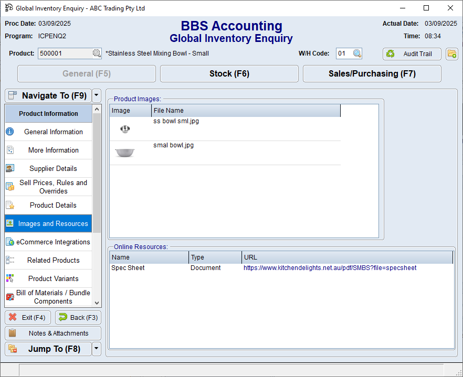This screenshot has height=377, width=463.
Task: Click the General Information info icon
Action: tap(10, 132)
